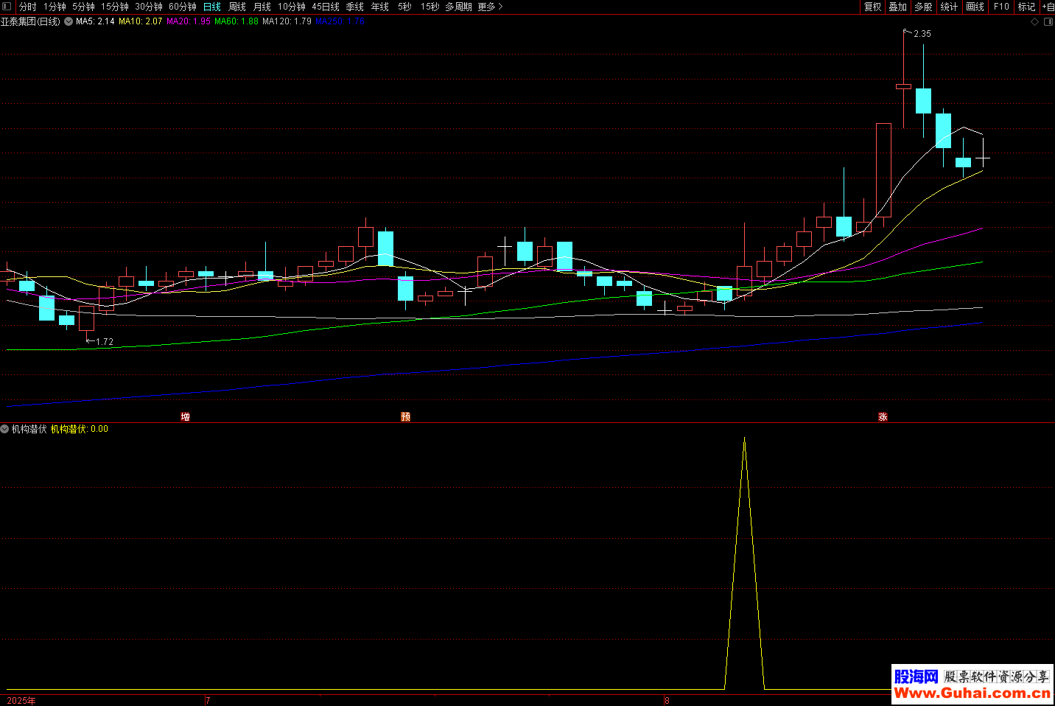This screenshot has width=1055, height=706.
Task: Click the month 8 timeline marker
Action: 667,701
